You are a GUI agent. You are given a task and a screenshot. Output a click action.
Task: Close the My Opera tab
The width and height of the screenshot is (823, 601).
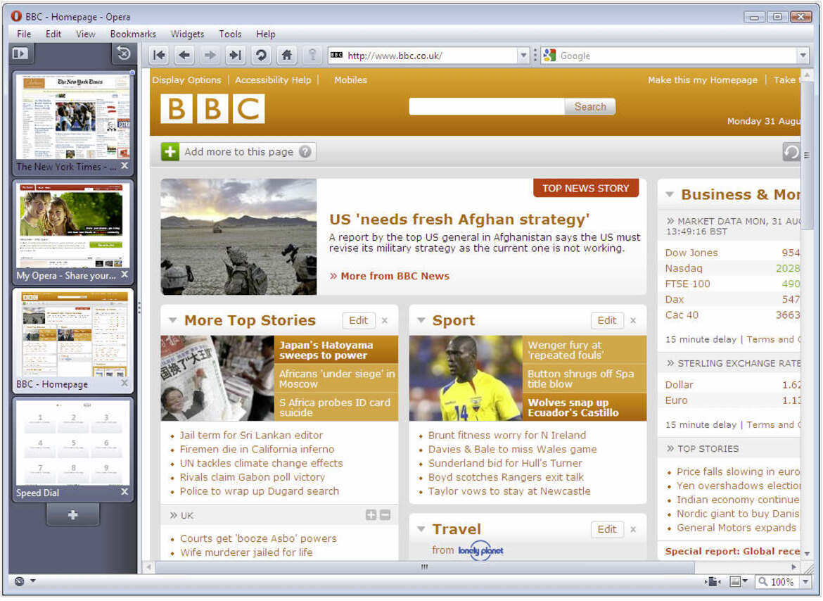125,274
